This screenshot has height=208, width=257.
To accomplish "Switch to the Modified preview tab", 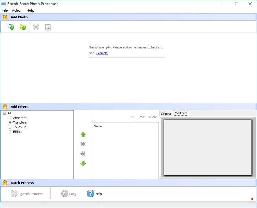I will point(181,113).
